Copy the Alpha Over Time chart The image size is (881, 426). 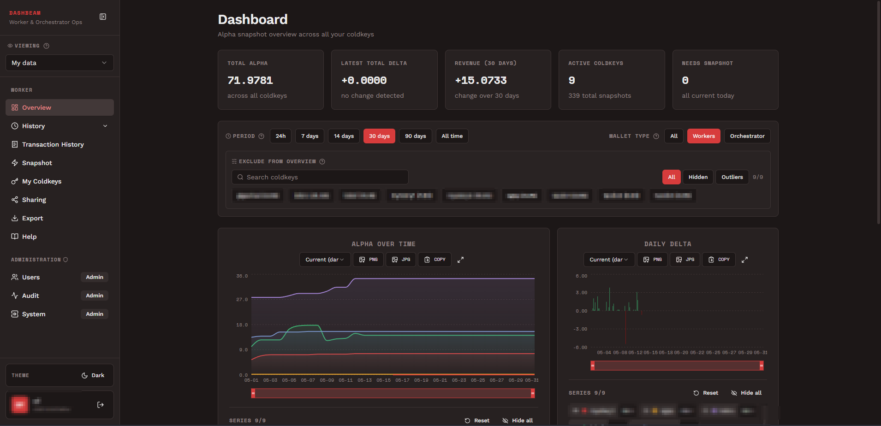coord(435,260)
